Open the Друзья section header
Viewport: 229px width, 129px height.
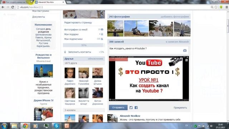[69, 59]
